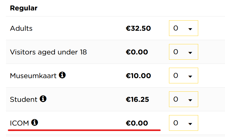Click the ICOM ticket name
Screen dimensions: 225x137
(19, 123)
